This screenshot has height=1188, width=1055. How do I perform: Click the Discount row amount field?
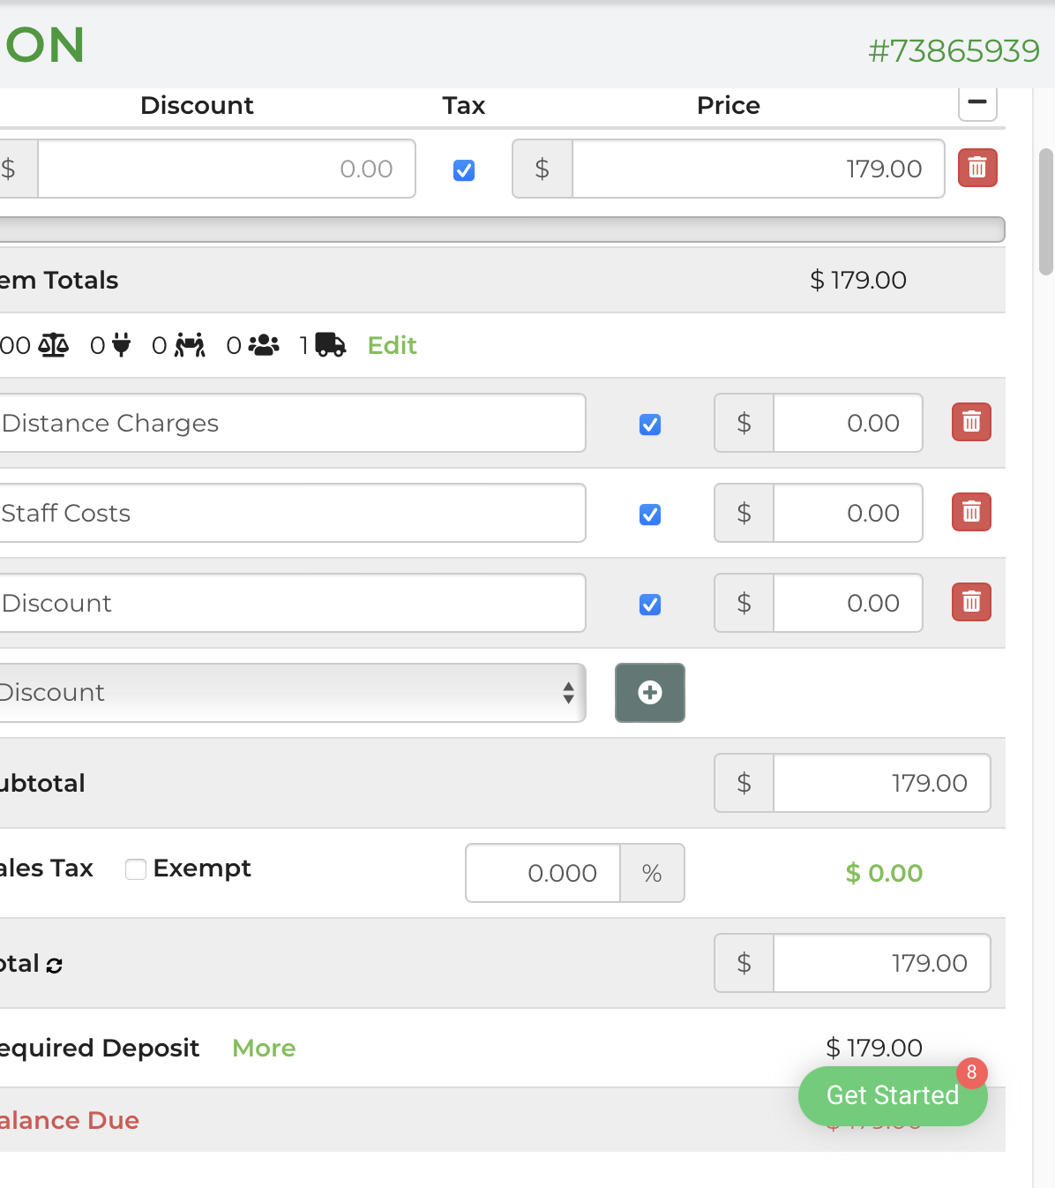848,603
